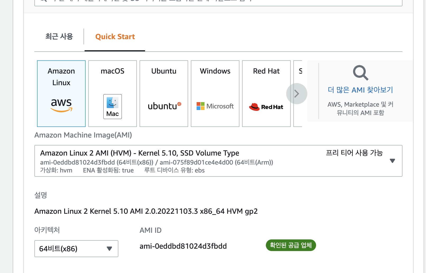This screenshot has width=426, height=273.
Task: Click the Windows tile label
Action: click(x=215, y=71)
